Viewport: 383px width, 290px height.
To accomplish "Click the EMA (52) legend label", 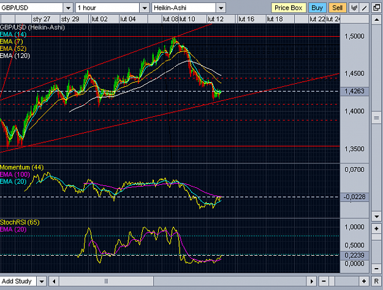I will pyautogui.click(x=13, y=48).
